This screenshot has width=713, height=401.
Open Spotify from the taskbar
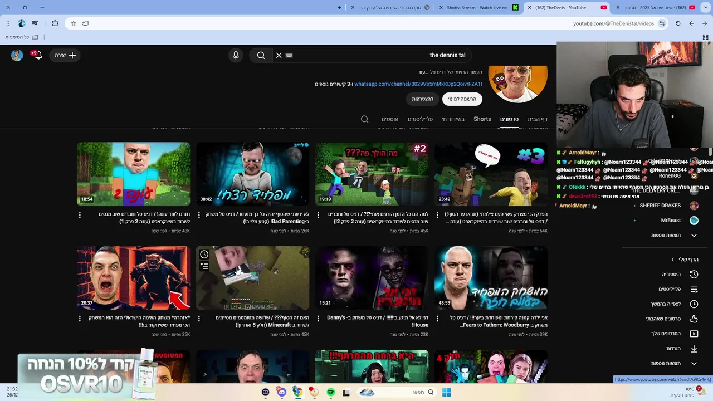tap(330, 393)
